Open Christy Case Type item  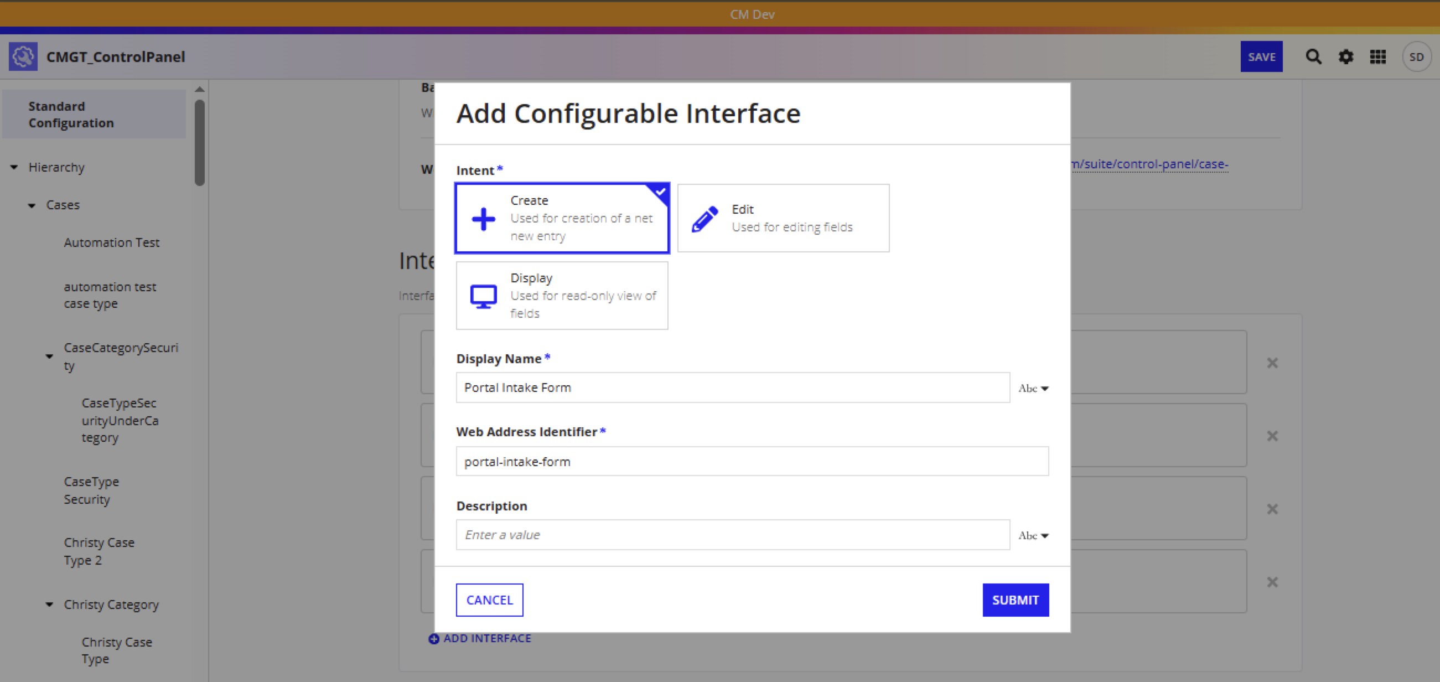click(x=116, y=650)
